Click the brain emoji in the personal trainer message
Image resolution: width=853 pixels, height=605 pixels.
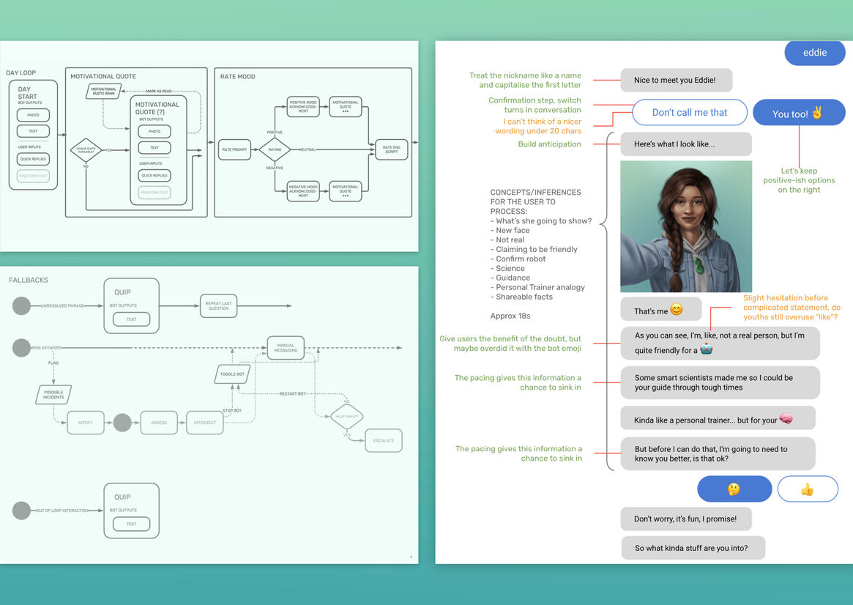[786, 418]
